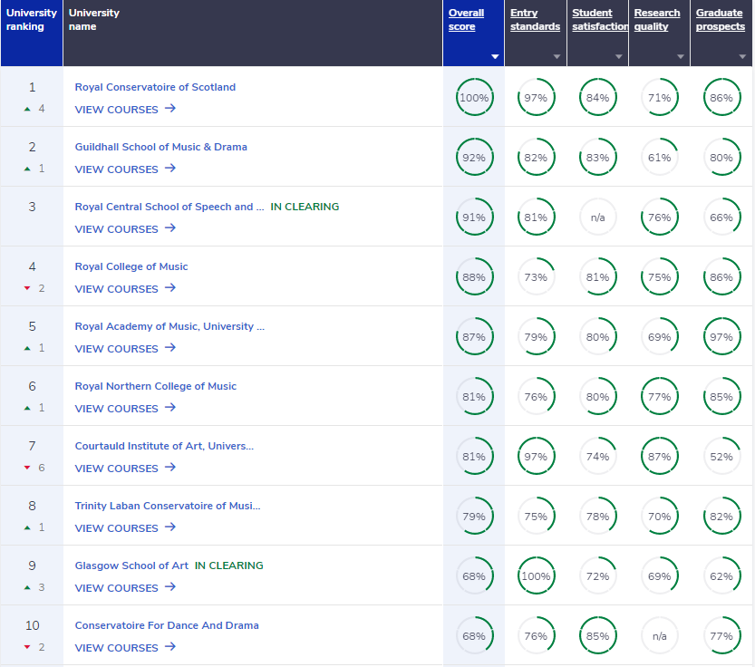Click the 100% overall score circle for Royal Conservatoire

pos(473,98)
